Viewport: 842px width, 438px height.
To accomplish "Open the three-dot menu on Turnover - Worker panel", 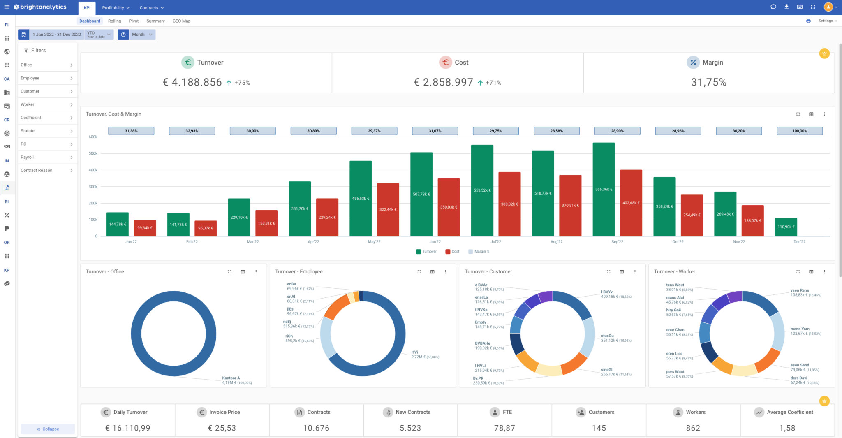I will (x=824, y=271).
